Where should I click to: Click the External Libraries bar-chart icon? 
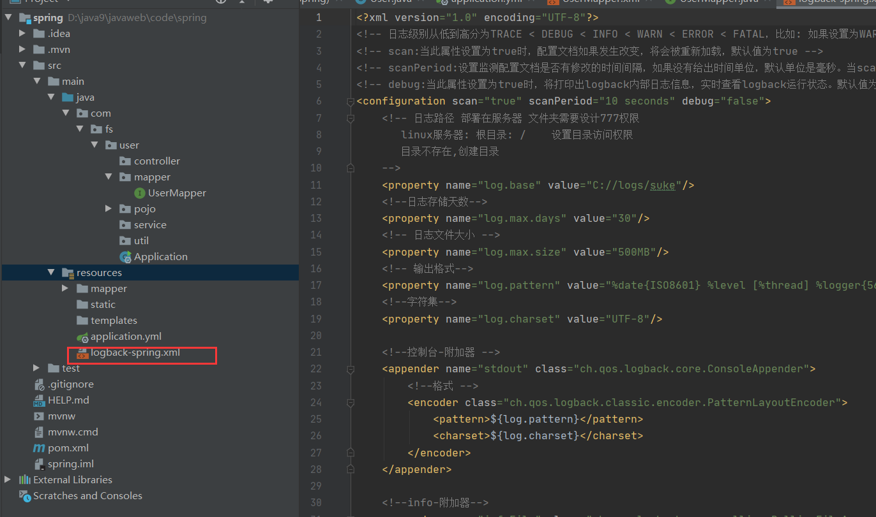click(25, 480)
